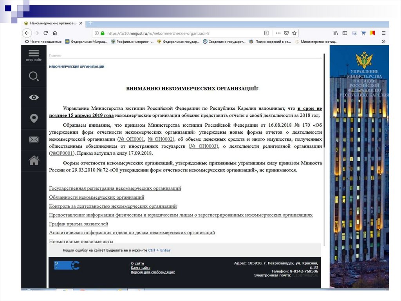Open 'Сведения о государст...' bookmark

pyautogui.click(x=224, y=42)
